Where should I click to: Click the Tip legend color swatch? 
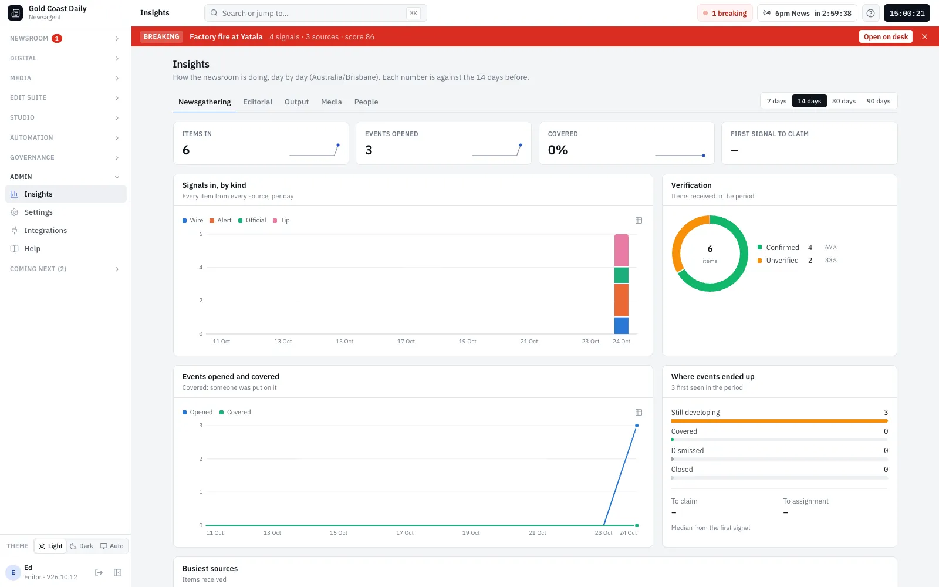click(x=275, y=221)
